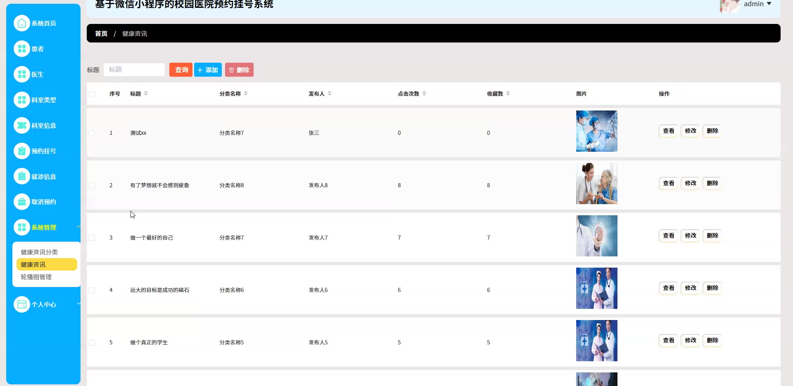Click the 健康资讯 breadcrumb text
Image resolution: width=793 pixels, height=386 pixels.
[x=135, y=33]
